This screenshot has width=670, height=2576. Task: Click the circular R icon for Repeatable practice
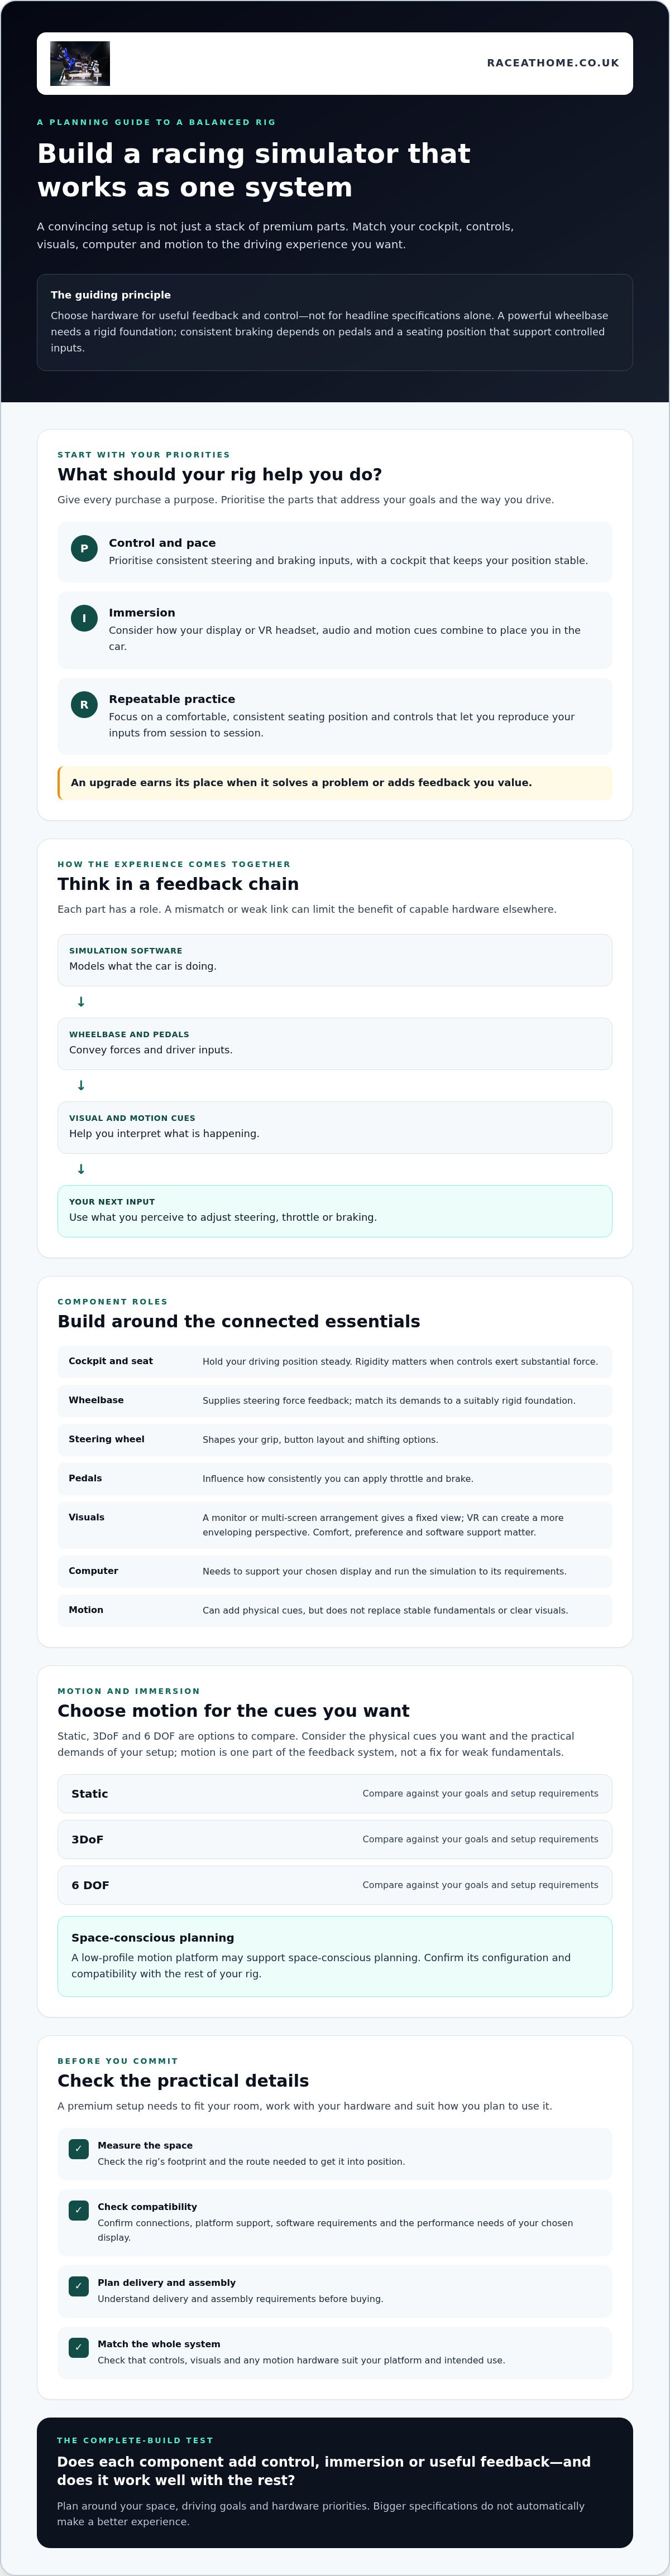pos(84,704)
